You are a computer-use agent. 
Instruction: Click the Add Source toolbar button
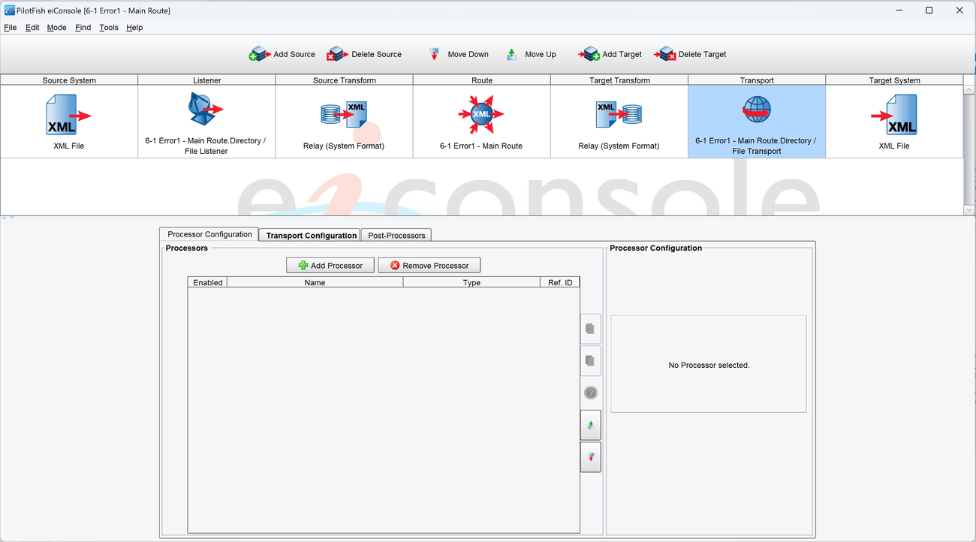click(282, 54)
